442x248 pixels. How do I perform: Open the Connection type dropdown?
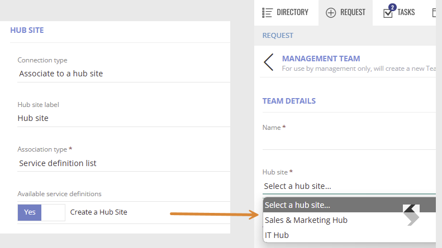click(123, 74)
